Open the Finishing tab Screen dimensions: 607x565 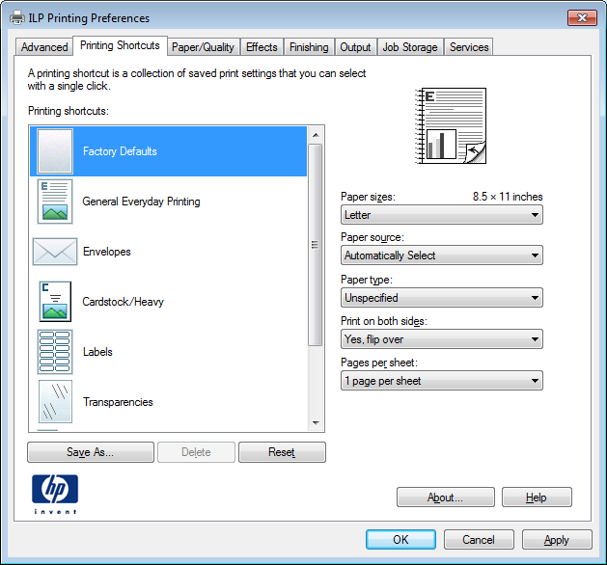(x=309, y=47)
